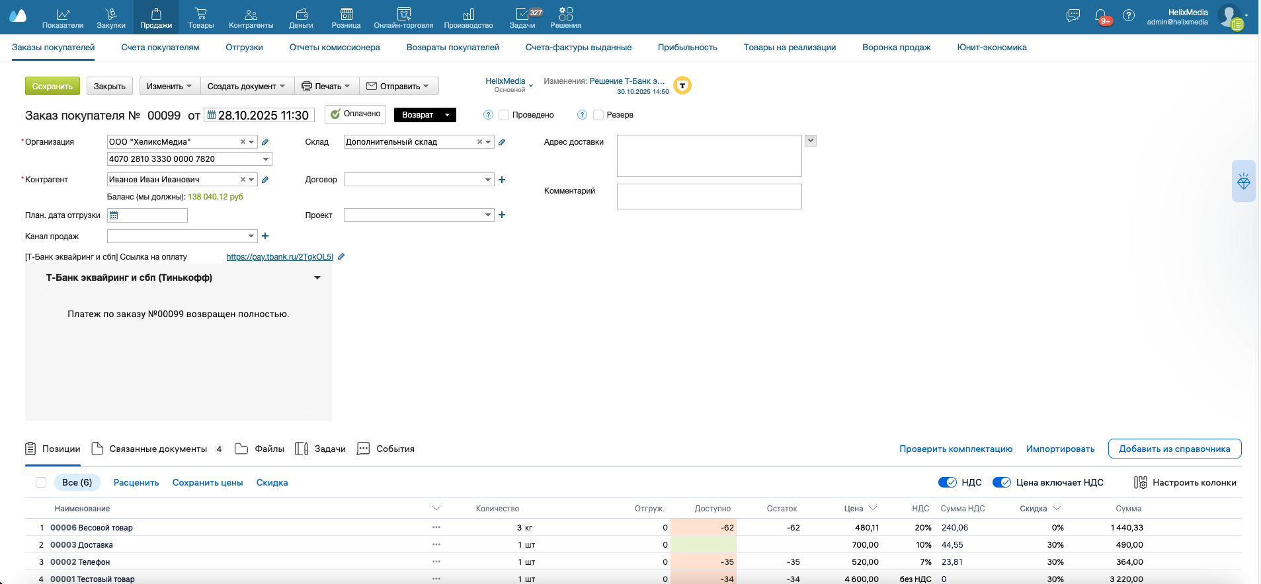Open the Связанные документы tab
This screenshot has height=584, width=1261.
click(158, 449)
